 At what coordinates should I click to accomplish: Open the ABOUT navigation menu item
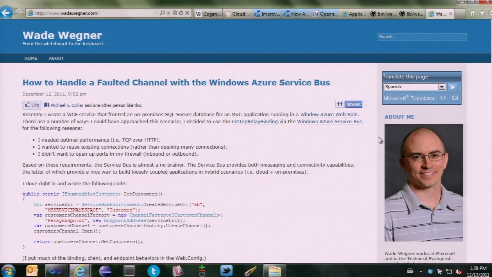[x=56, y=58]
